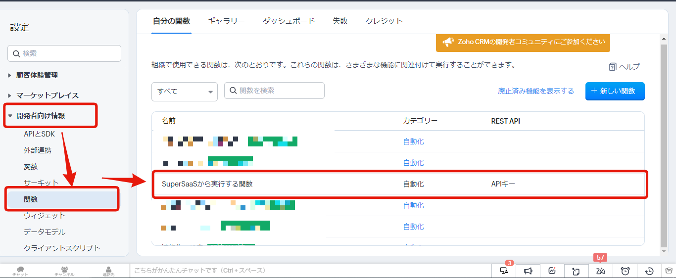Click the 名前 column header
The width and height of the screenshot is (676, 278).
click(169, 121)
